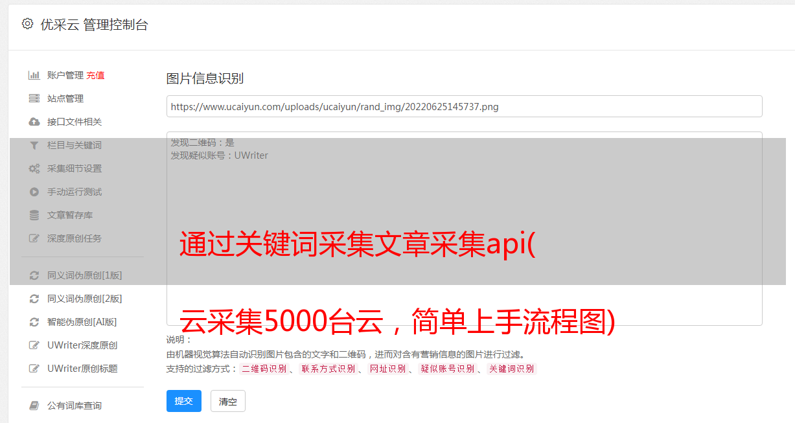Click the refresh icon for 同义词伪原创[2版]
795x423 pixels.
[x=34, y=299]
